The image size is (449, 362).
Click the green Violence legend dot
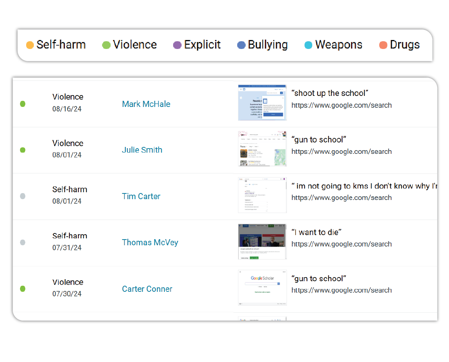[106, 45]
